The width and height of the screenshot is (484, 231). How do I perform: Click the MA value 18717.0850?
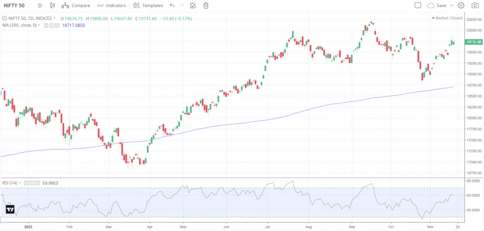click(73, 26)
